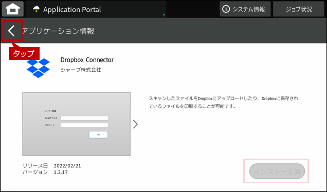
Task: Show next screenshot with right chevron
Action: point(136,124)
